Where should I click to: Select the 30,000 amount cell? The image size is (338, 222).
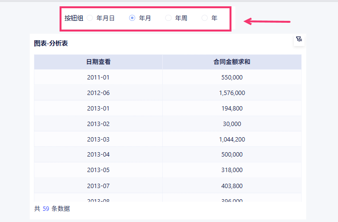(x=231, y=124)
